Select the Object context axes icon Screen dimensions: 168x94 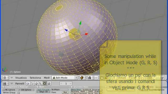[40, 84]
